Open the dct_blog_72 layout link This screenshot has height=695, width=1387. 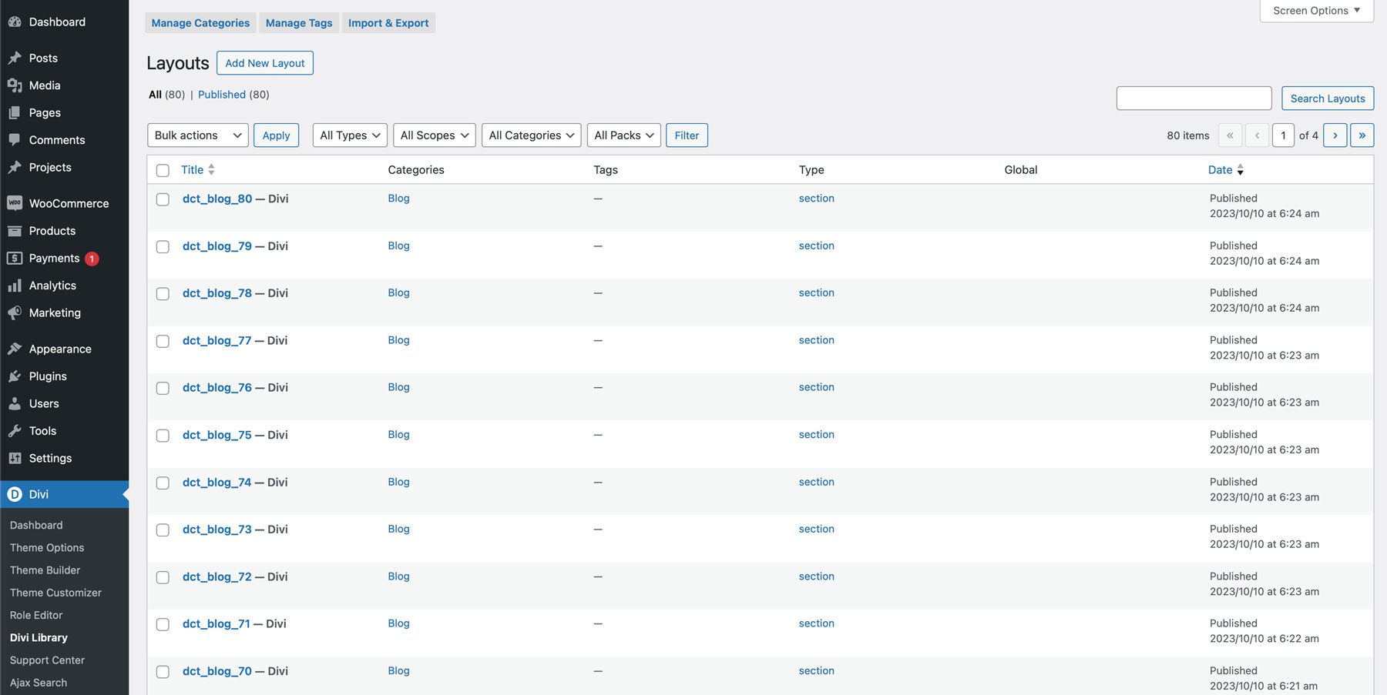click(217, 577)
